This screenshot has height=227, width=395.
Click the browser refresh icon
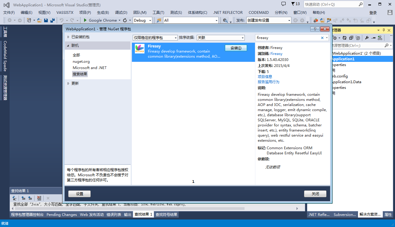[x=125, y=20]
